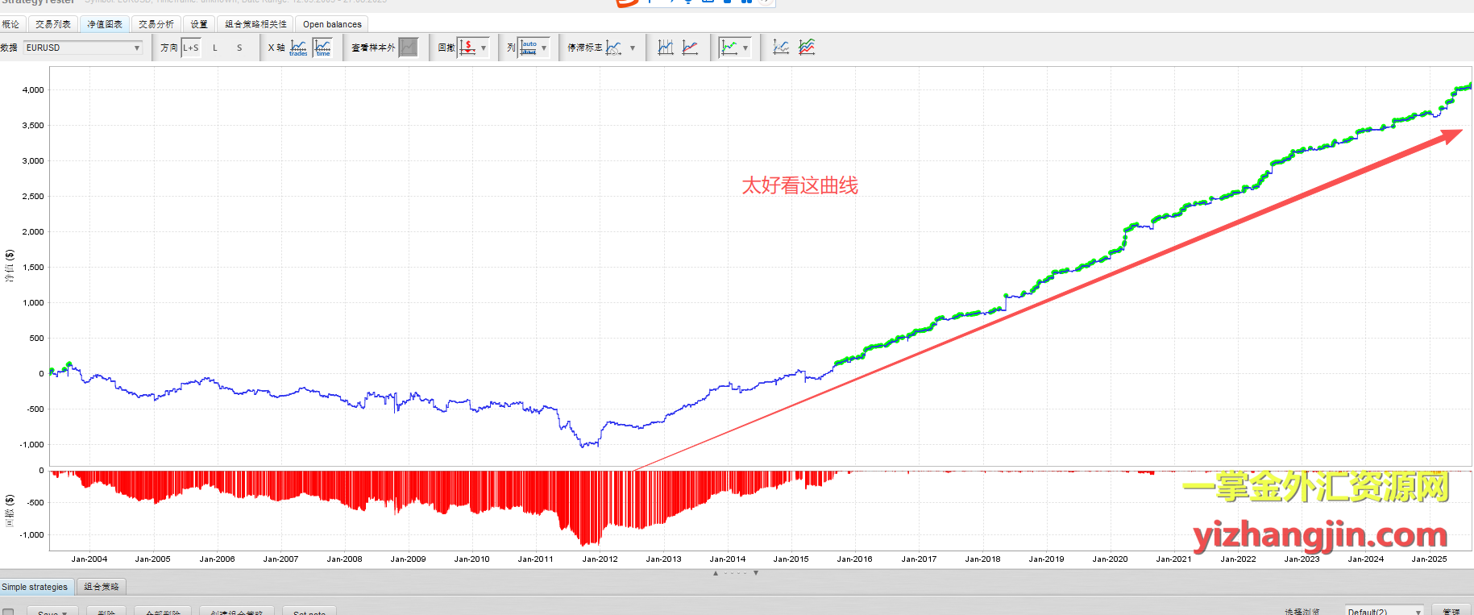Click the stagnation marker icon
Image resolution: width=1474 pixels, height=615 pixels.
(614, 48)
